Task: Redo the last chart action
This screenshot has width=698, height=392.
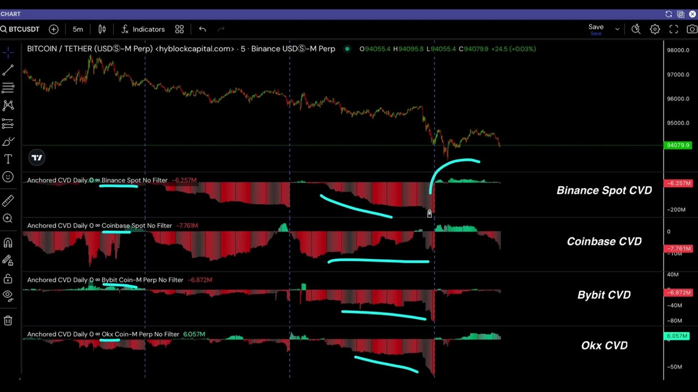Action: 221,29
